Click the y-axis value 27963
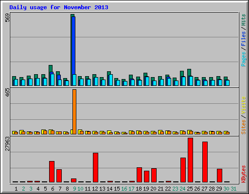 coord(7,144)
